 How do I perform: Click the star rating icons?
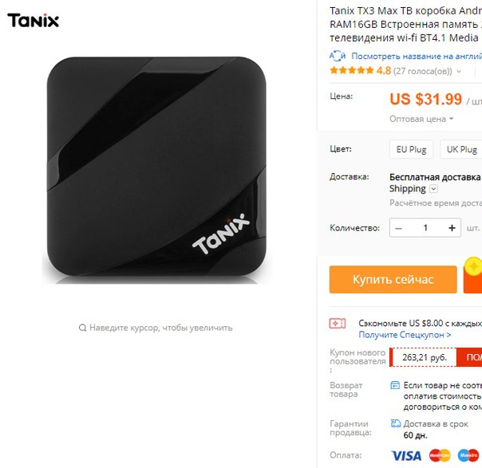point(352,71)
